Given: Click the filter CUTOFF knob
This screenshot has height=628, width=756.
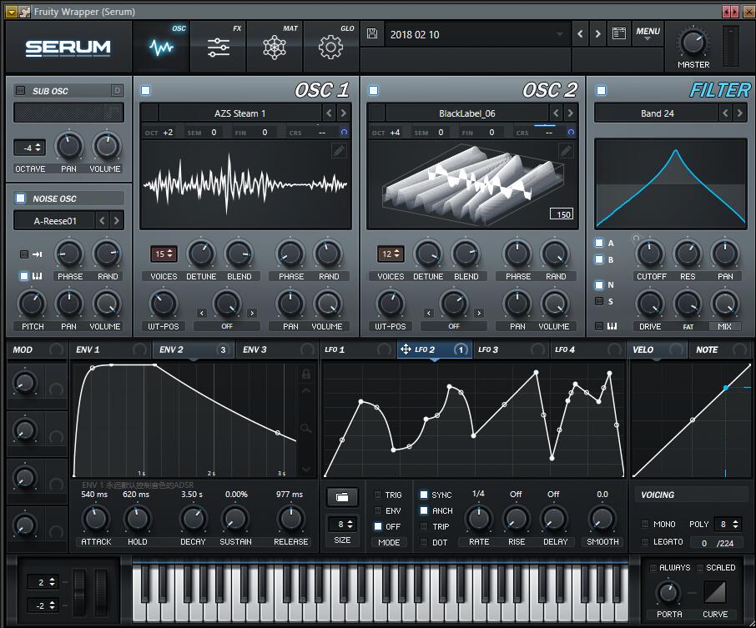Looking at the screenshot, I should 650,254.
